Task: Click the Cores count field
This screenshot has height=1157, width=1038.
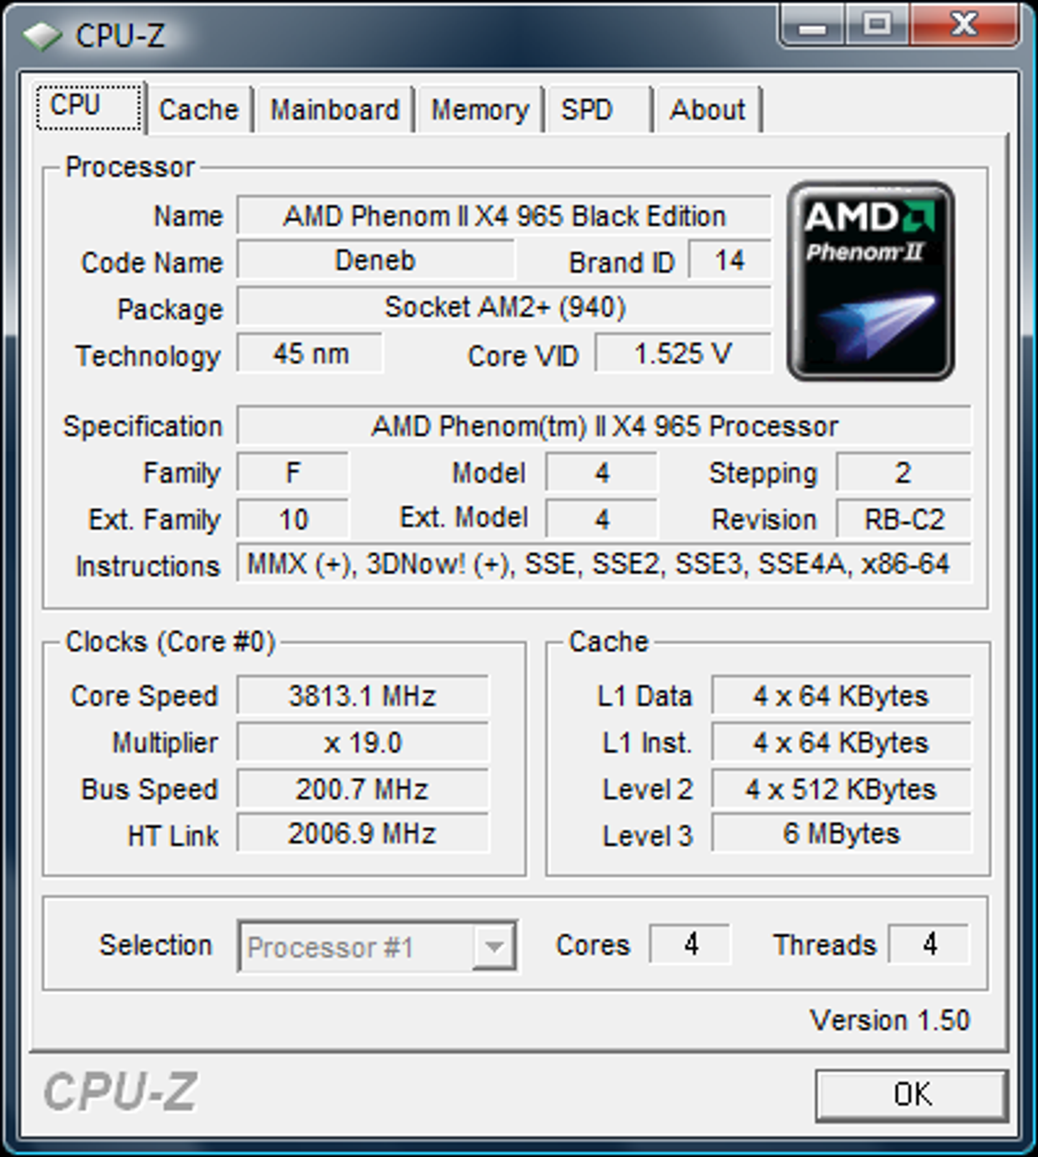Action: (691, 945)
